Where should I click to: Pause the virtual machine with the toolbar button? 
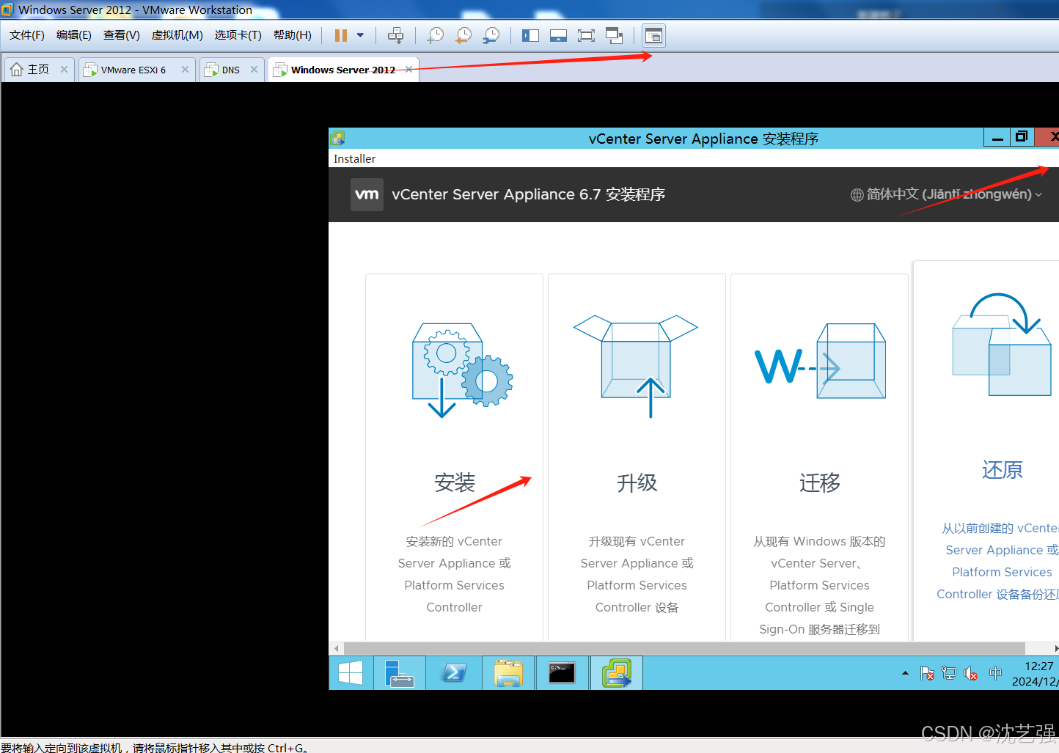[341, 35]
